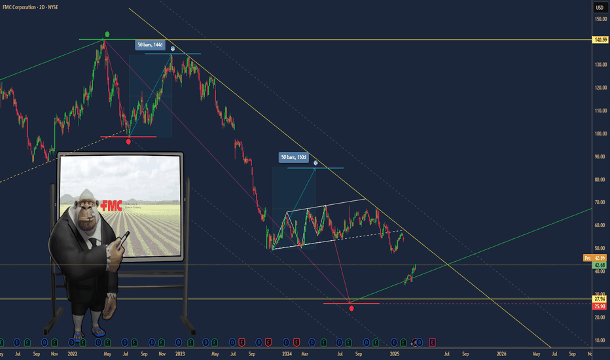610x360 pixels.
Task: Click the 80.00 price axis label
Action: tap(601, 179)
